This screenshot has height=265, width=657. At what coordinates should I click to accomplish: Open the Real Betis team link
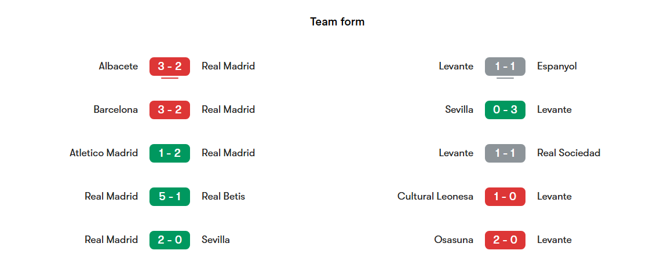tap(223, 196)
